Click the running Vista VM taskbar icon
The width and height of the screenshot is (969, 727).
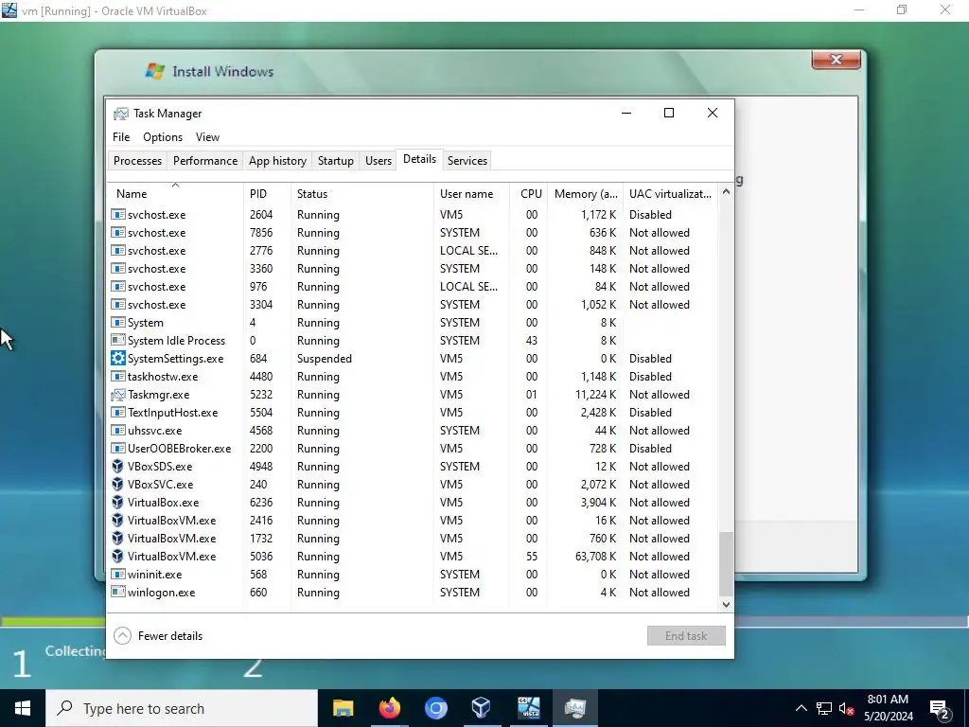click(528, 708)
